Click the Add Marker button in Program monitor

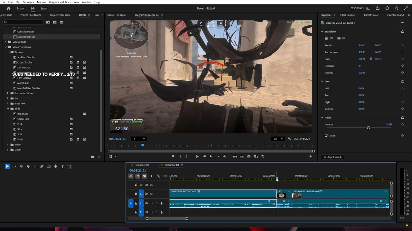point(173,156)
